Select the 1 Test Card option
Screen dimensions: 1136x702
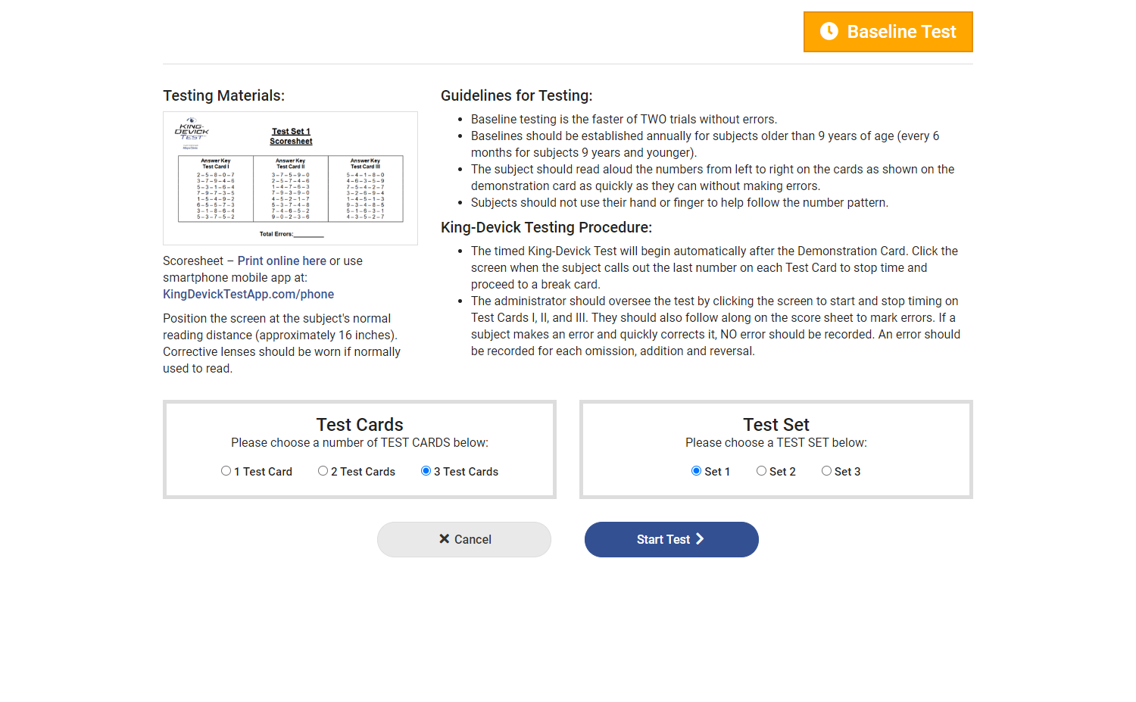click(226, 470)
